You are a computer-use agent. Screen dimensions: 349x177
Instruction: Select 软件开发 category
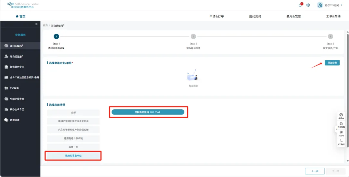click(x=73, y=147)
